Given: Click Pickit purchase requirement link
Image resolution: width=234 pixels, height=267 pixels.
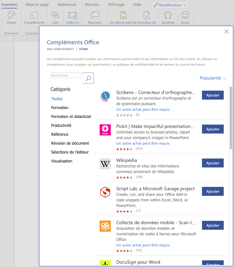Looking at the screenshot, I should click(143, 144).
